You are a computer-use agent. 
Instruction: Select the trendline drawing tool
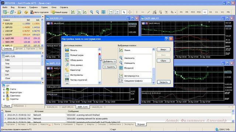149,12
